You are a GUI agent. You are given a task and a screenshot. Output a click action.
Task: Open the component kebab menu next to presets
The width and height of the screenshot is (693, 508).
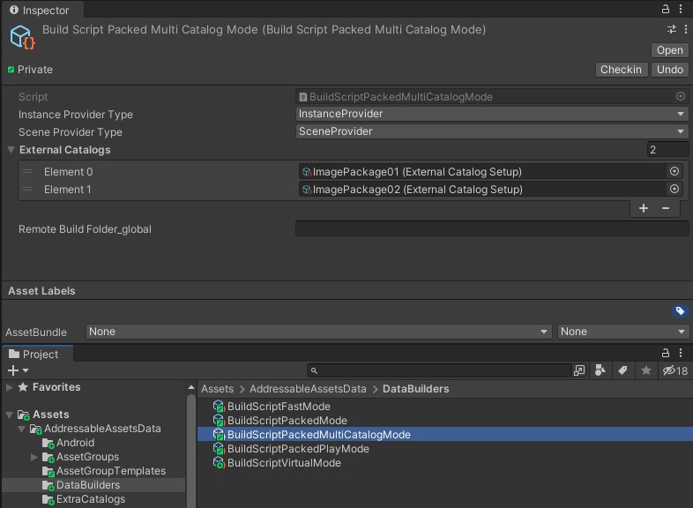(685, 29)
